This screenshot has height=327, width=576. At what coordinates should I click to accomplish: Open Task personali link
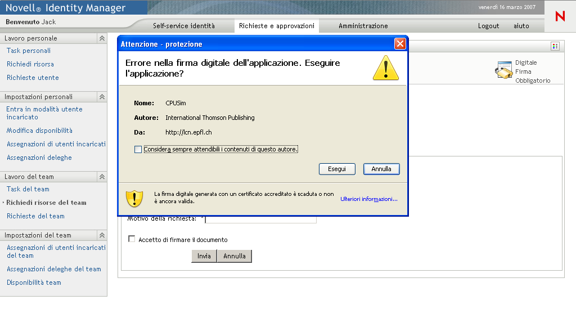[29, 51]
